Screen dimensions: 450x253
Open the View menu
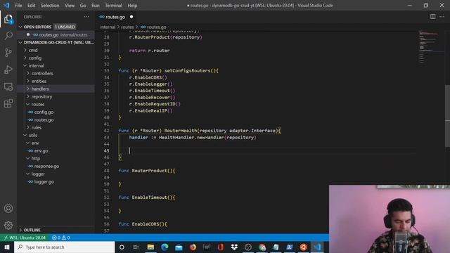(x=70, y=6)
